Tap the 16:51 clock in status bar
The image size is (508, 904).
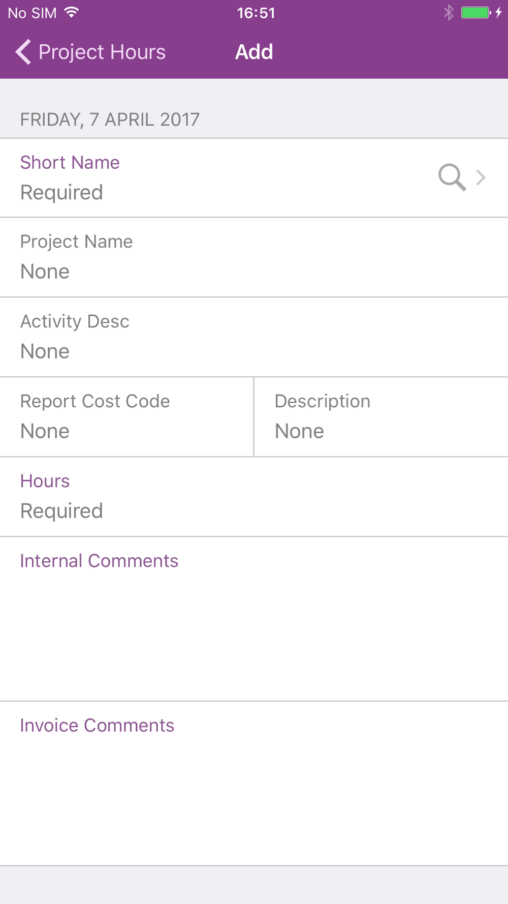point(256,13)
